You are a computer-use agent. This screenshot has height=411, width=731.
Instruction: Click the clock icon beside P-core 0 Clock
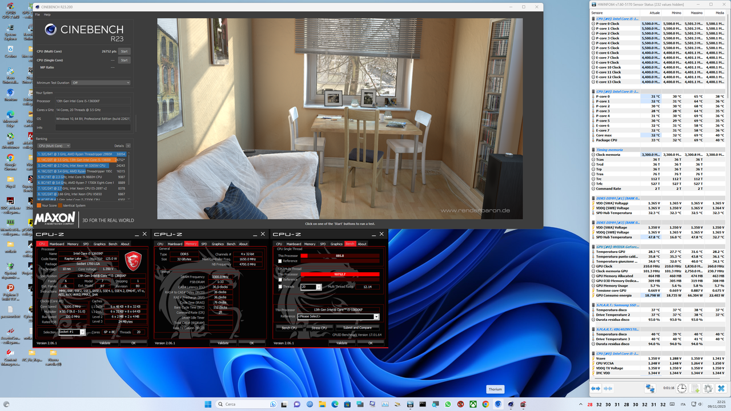point(593,23)
